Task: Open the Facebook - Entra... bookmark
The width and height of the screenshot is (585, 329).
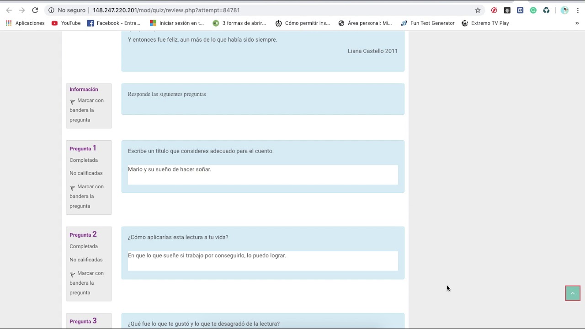Action: pos(114,23)
